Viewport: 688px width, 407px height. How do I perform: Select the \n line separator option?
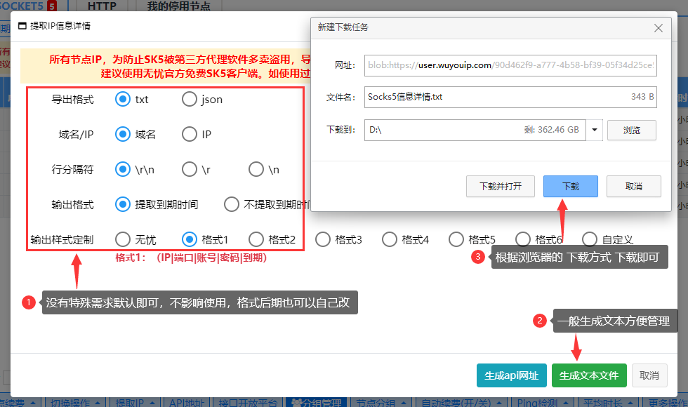point(256,169)
